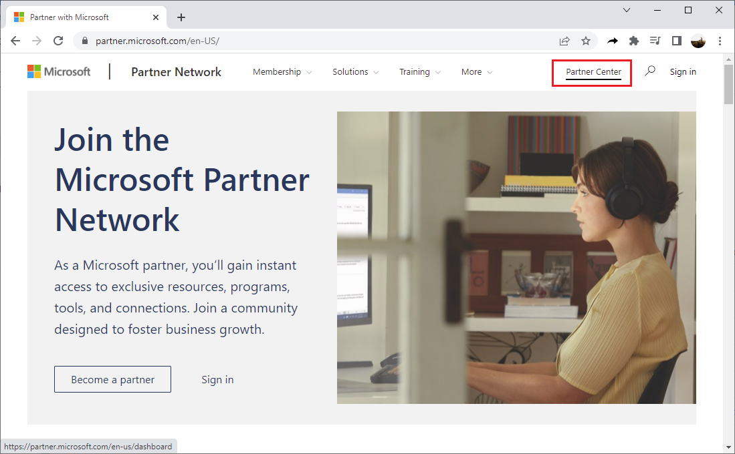Viewport: 735px width, 454px height.
Task: Click the padlock site info icon
Action: coord(85,41)
